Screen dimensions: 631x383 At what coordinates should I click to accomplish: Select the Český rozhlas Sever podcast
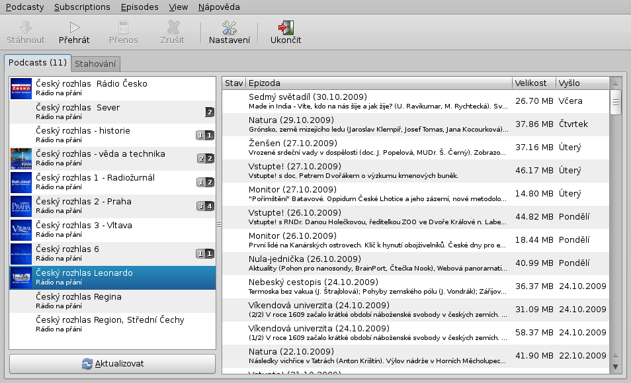click(x=112, y=112)
